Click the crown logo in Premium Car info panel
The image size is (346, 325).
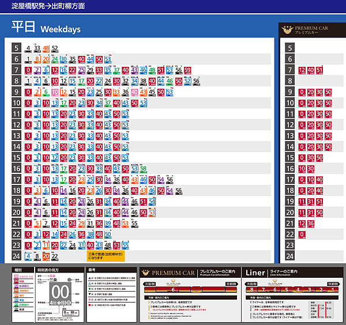[146, 273]
